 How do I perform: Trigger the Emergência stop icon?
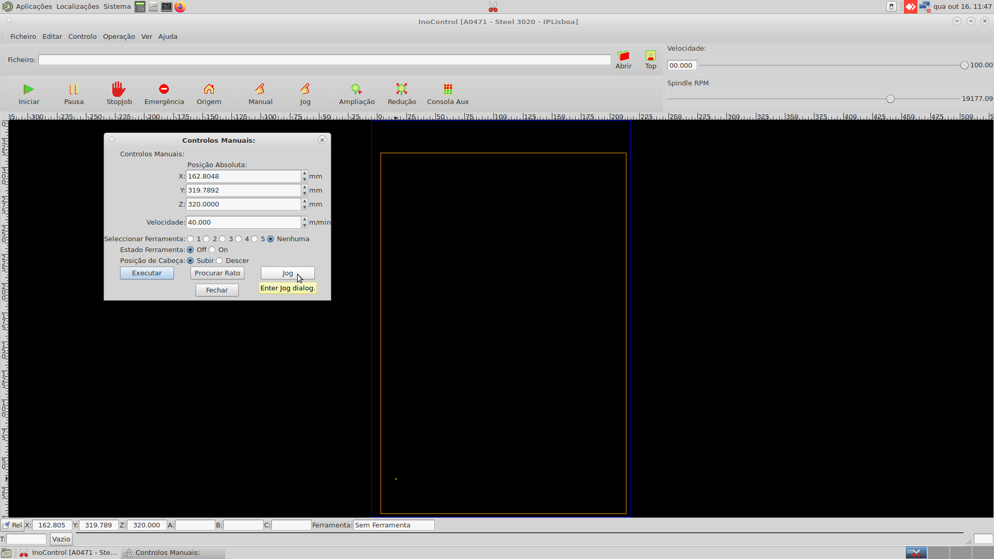(x=164, y=90)
